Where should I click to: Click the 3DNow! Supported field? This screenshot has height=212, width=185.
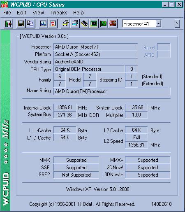(x=148, y=168)
